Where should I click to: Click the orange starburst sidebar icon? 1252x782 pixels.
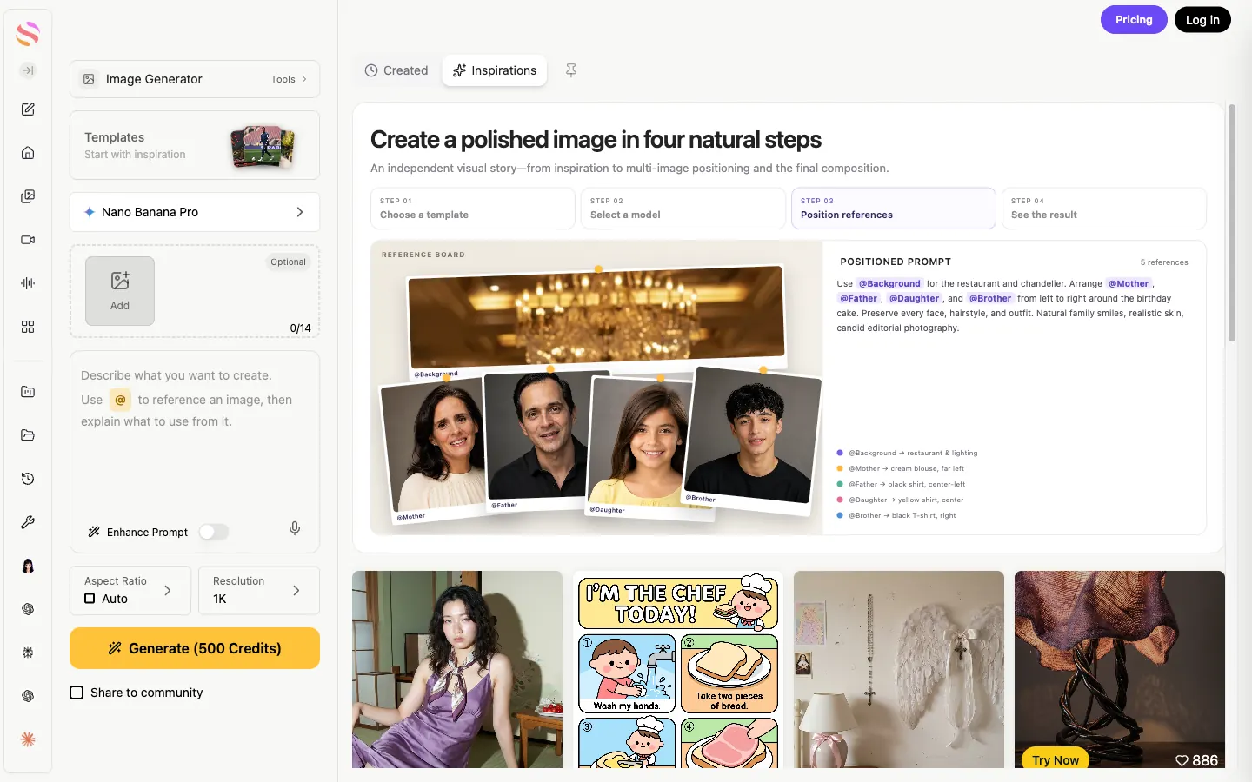point(28,739)
